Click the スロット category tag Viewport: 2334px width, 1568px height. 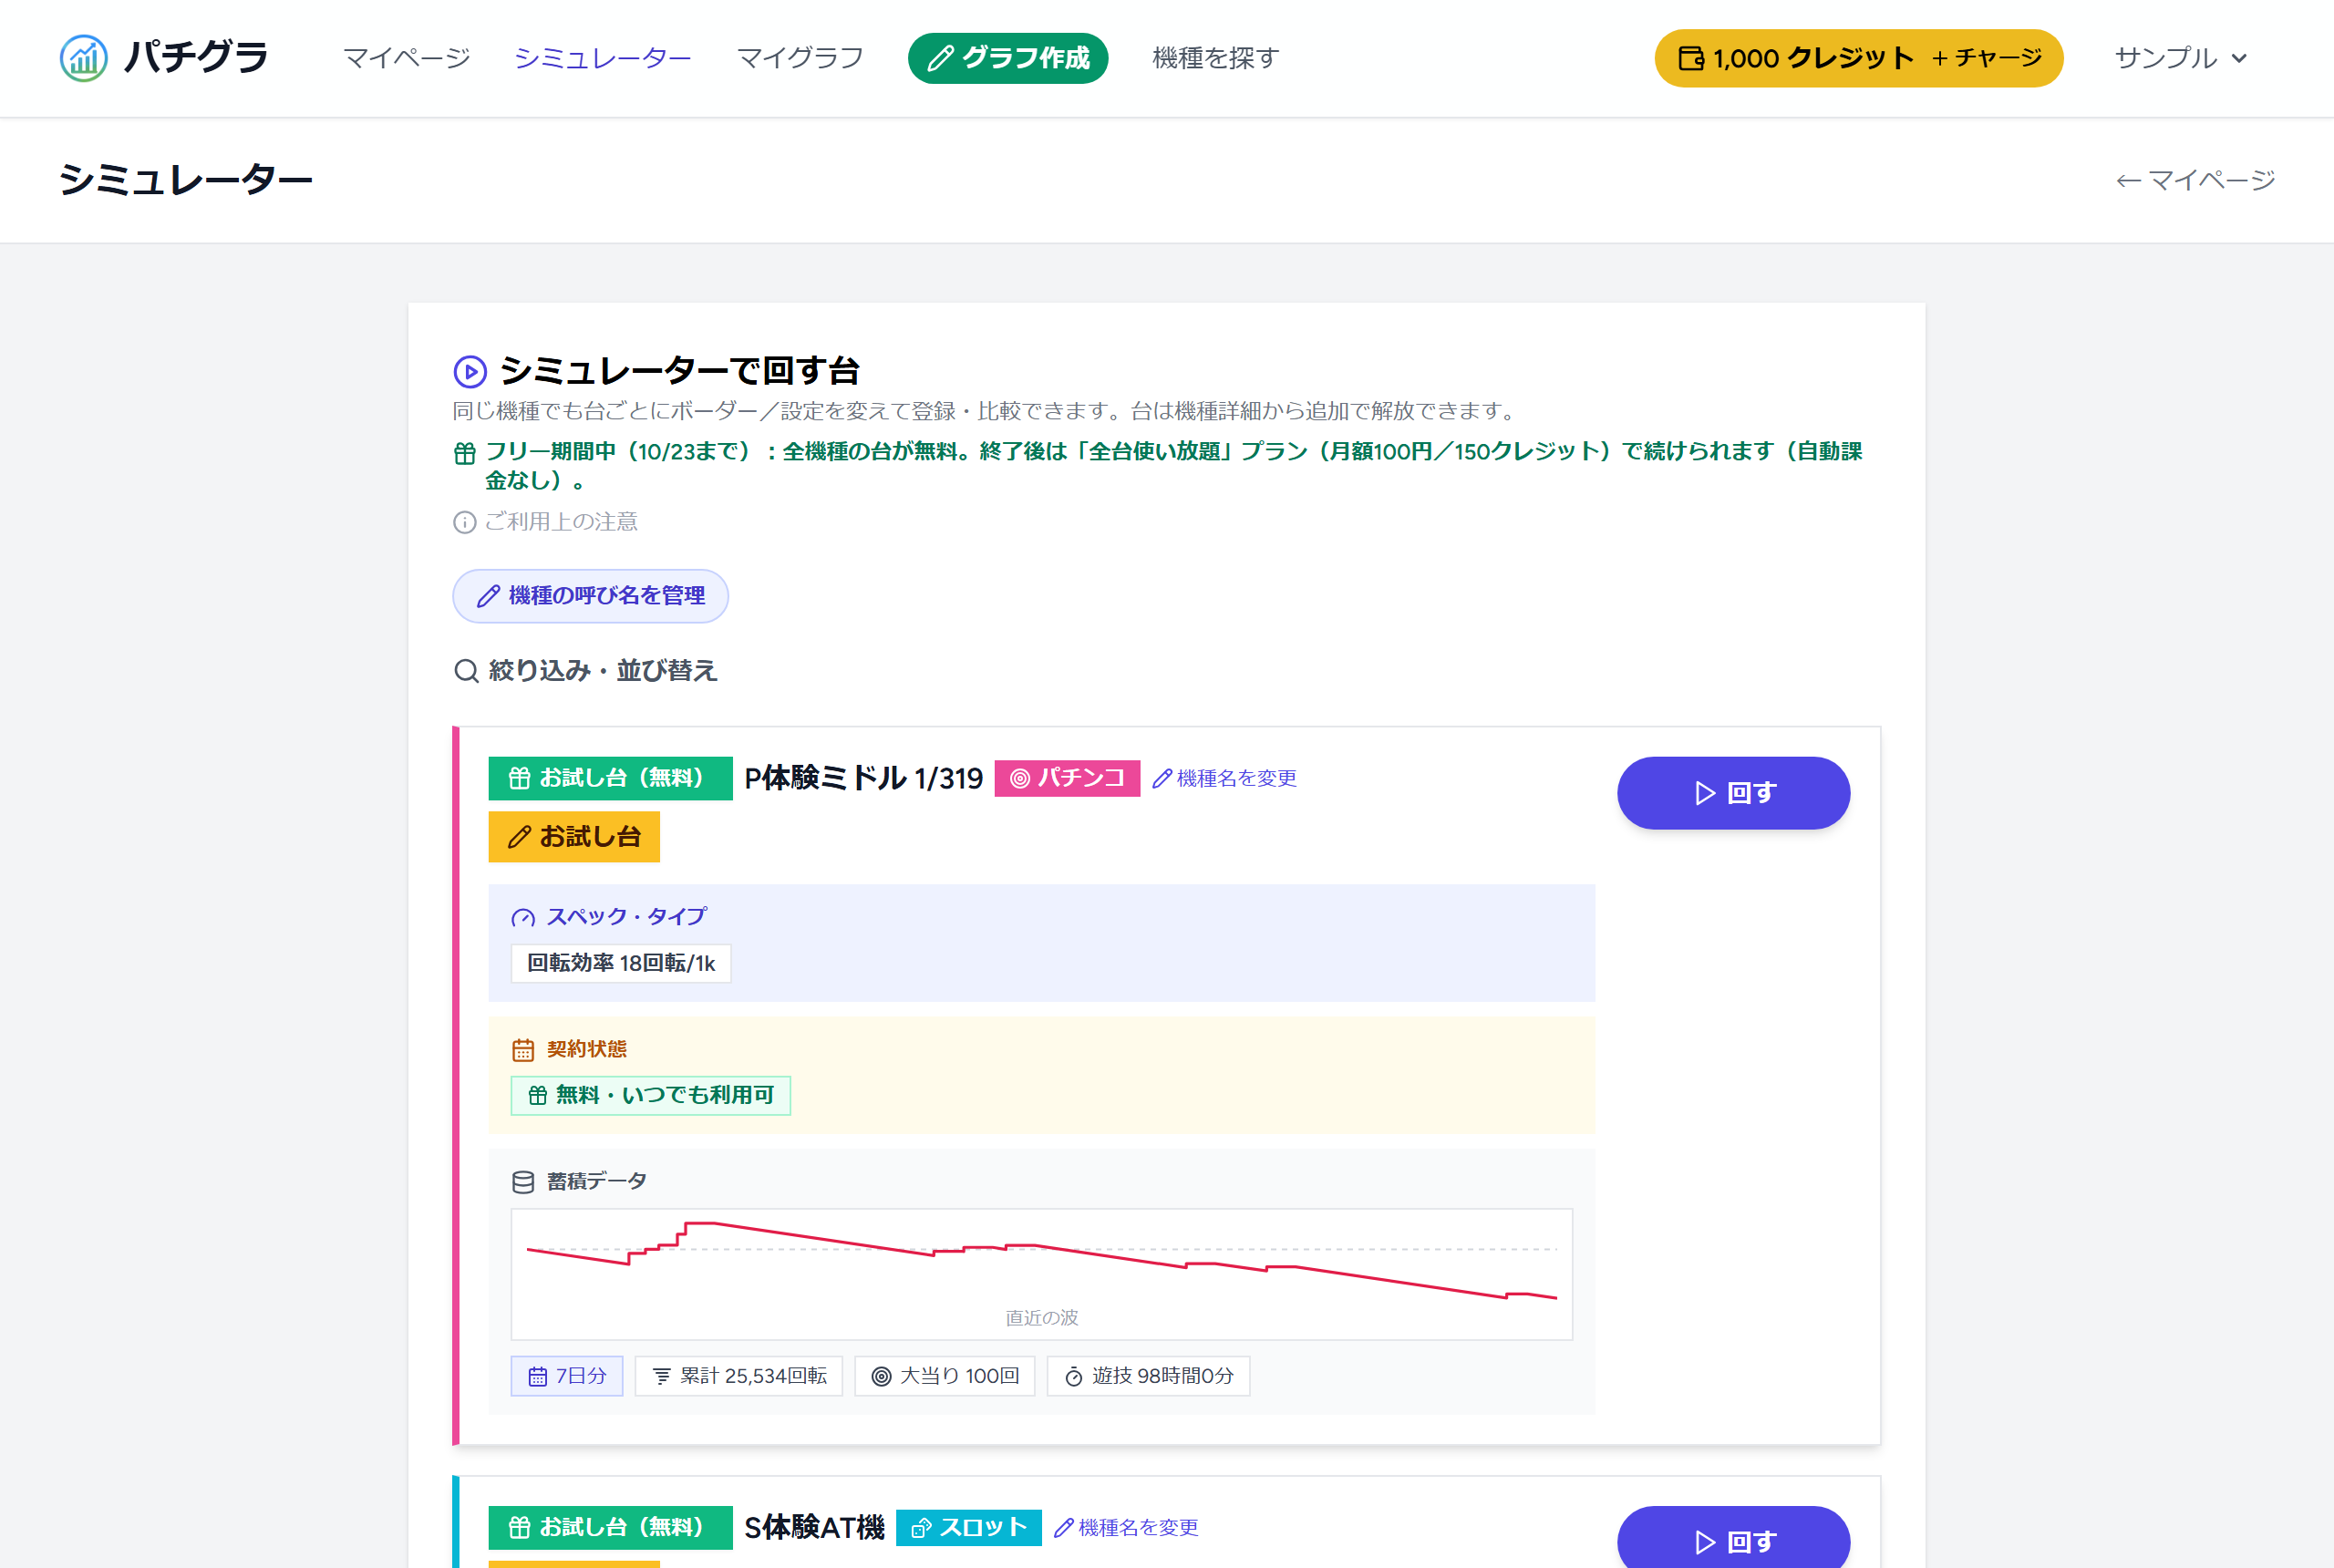pos(969,1528)
